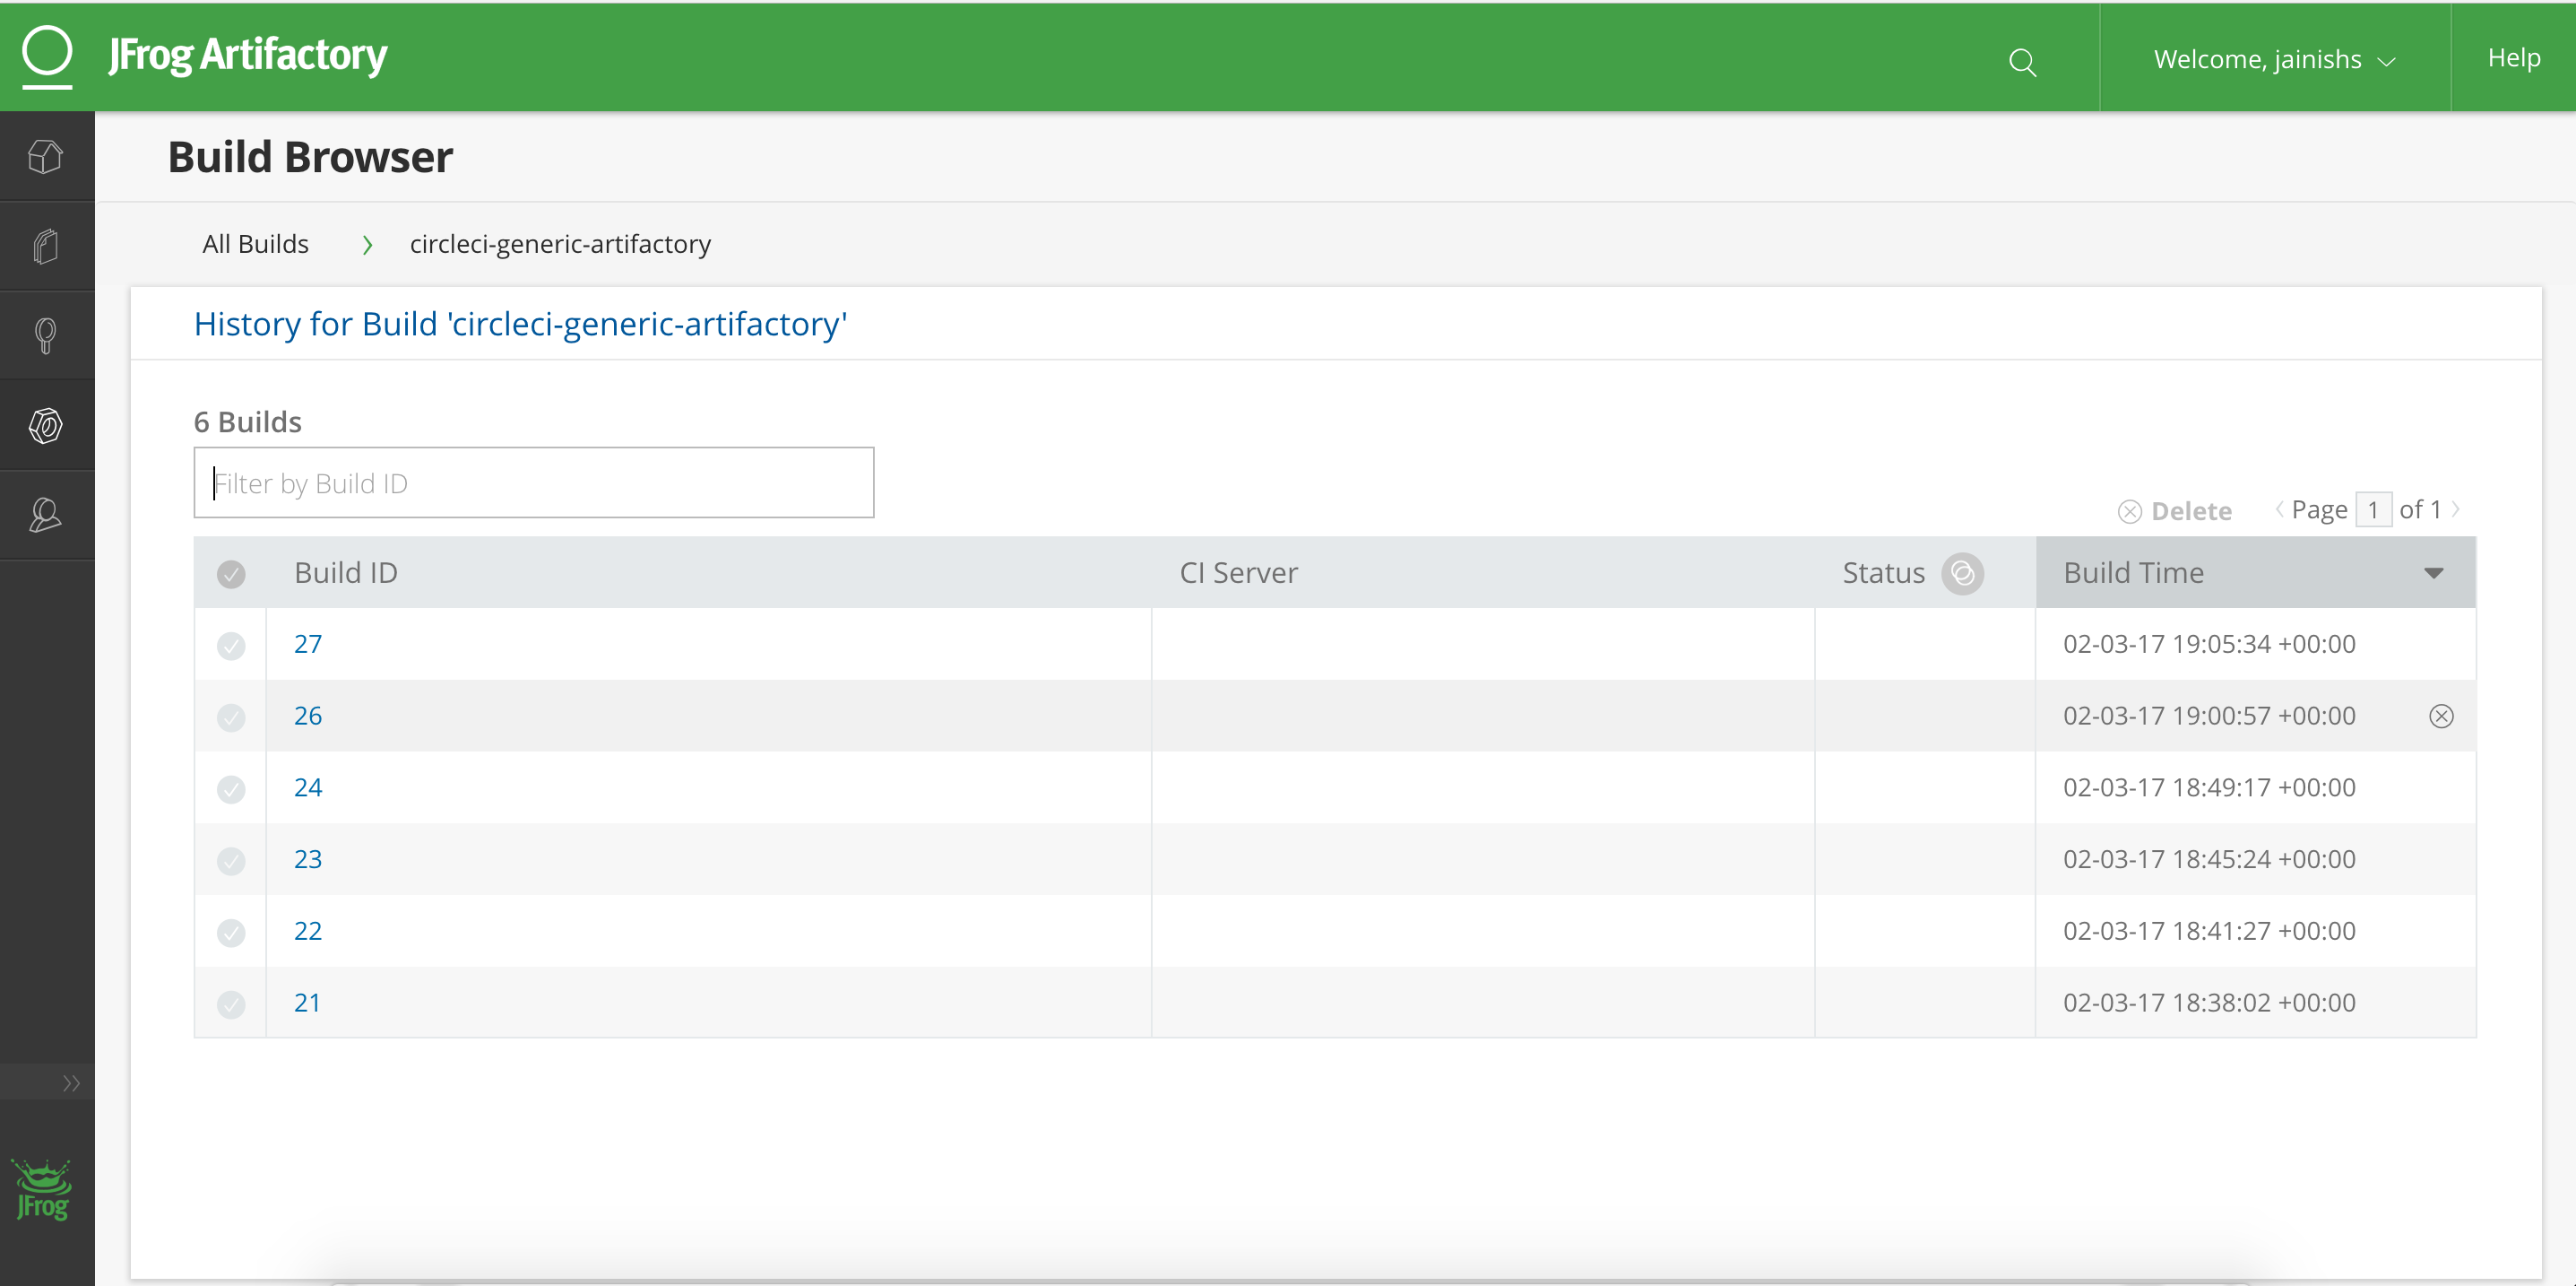Open the Search lightbulb icon in sidebar

pyautogui.click(x=46, y=335)
